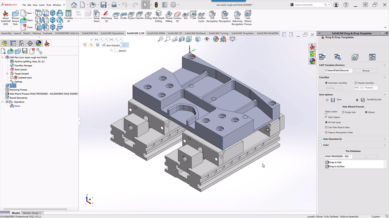The width and height of the screenshot is (389, 218).
Task: Collapse the Save options section
Action: tap(385, 95)
